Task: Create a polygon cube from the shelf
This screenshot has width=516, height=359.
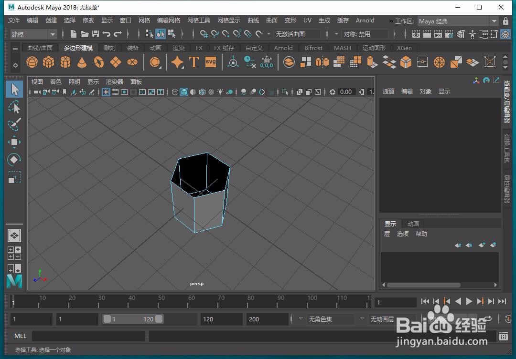Action: coord(48,62)
